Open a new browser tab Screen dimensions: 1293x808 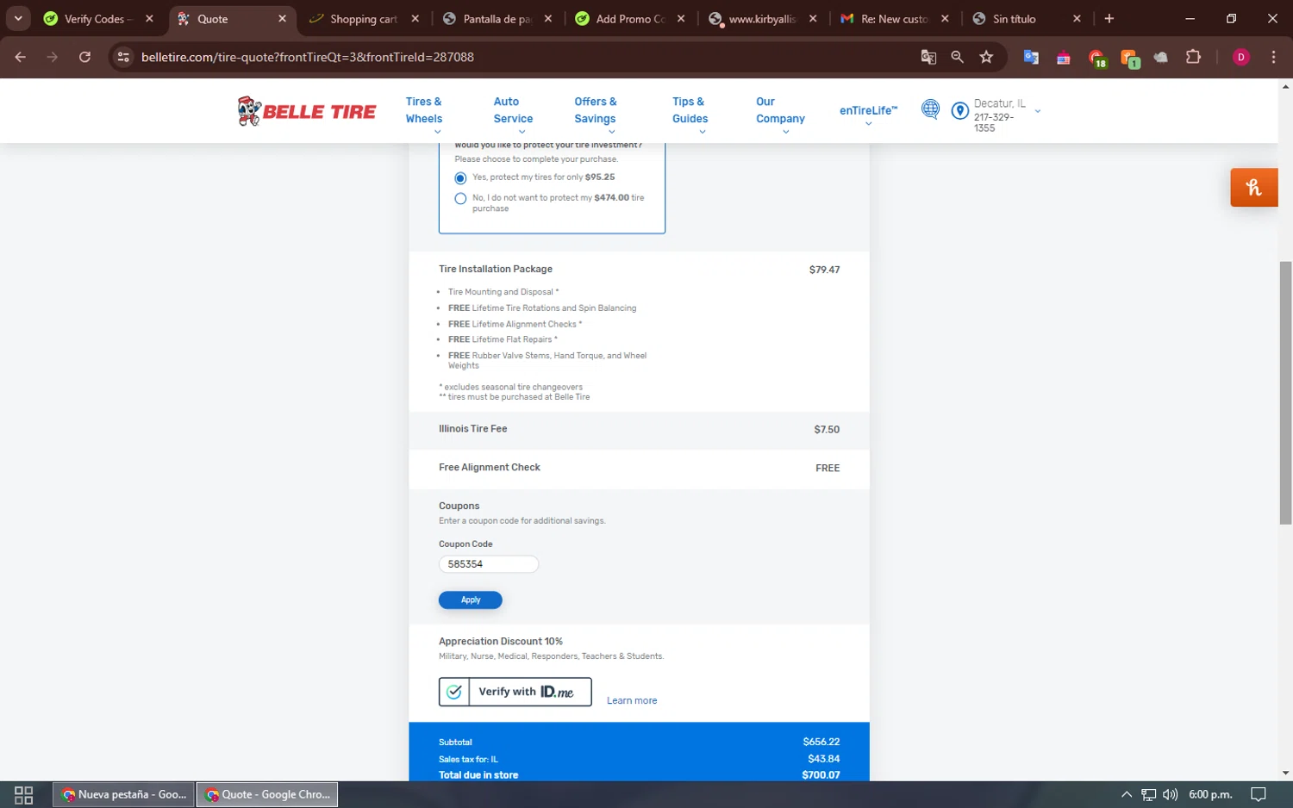pos(1109,18)
